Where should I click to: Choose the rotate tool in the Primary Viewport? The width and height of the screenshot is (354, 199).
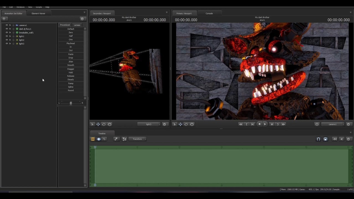coord(186,124)
